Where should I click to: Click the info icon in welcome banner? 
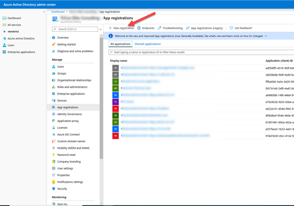(111, 36)
